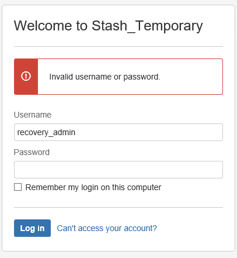Image resolution: width=237 pixels, height=258 pixels.
Task: Click the red block of the error banner
Action: tap(26, 77)
